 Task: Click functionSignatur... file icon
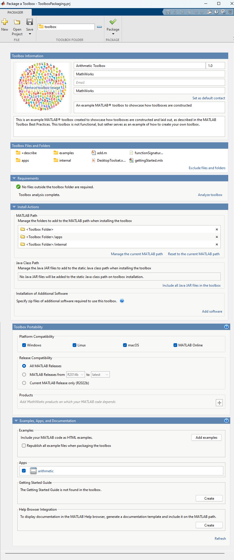pos(131,153)
